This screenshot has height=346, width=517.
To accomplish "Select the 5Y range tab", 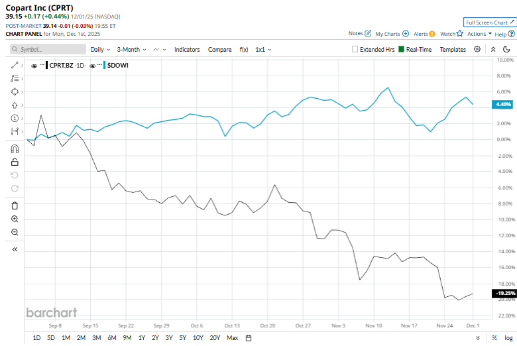I will coord(183,338).
